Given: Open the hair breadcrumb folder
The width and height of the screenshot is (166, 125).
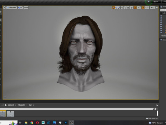Looking at the screenshot, I should pos(30,105).
